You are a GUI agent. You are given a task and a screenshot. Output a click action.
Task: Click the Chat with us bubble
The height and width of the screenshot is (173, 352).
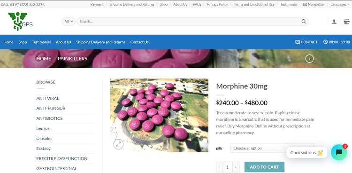(306, 152)
